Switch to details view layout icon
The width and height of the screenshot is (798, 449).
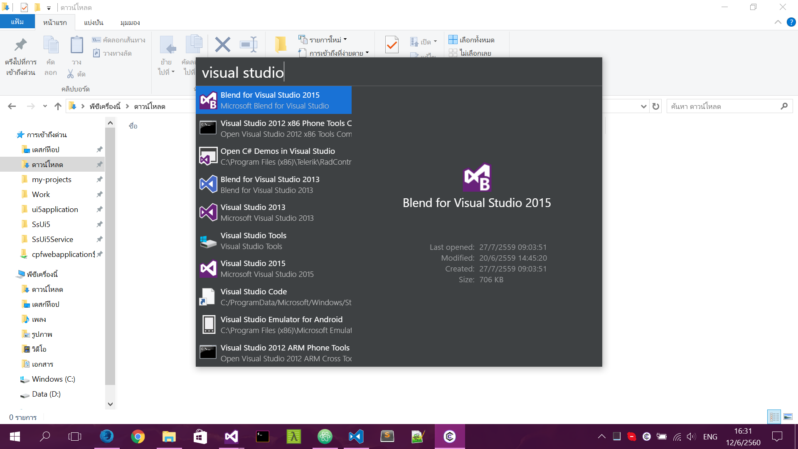[x=774, y=417]
